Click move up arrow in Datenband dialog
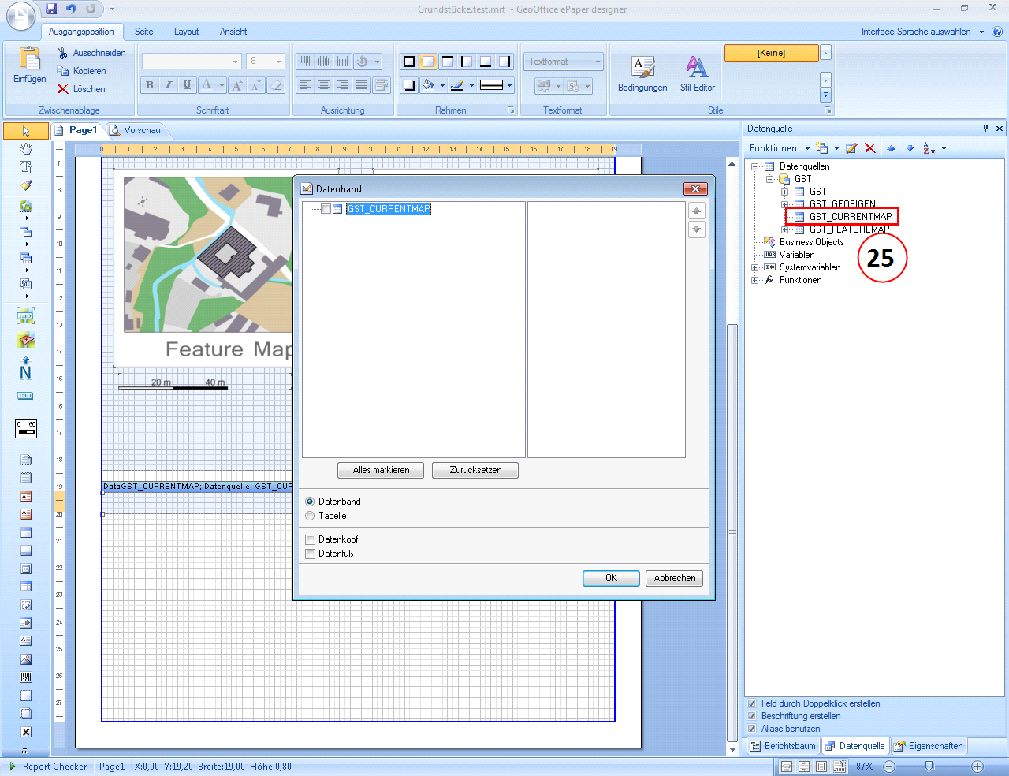 (696, 211)
